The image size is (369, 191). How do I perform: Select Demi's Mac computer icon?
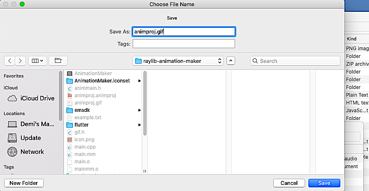pos(13,124)
